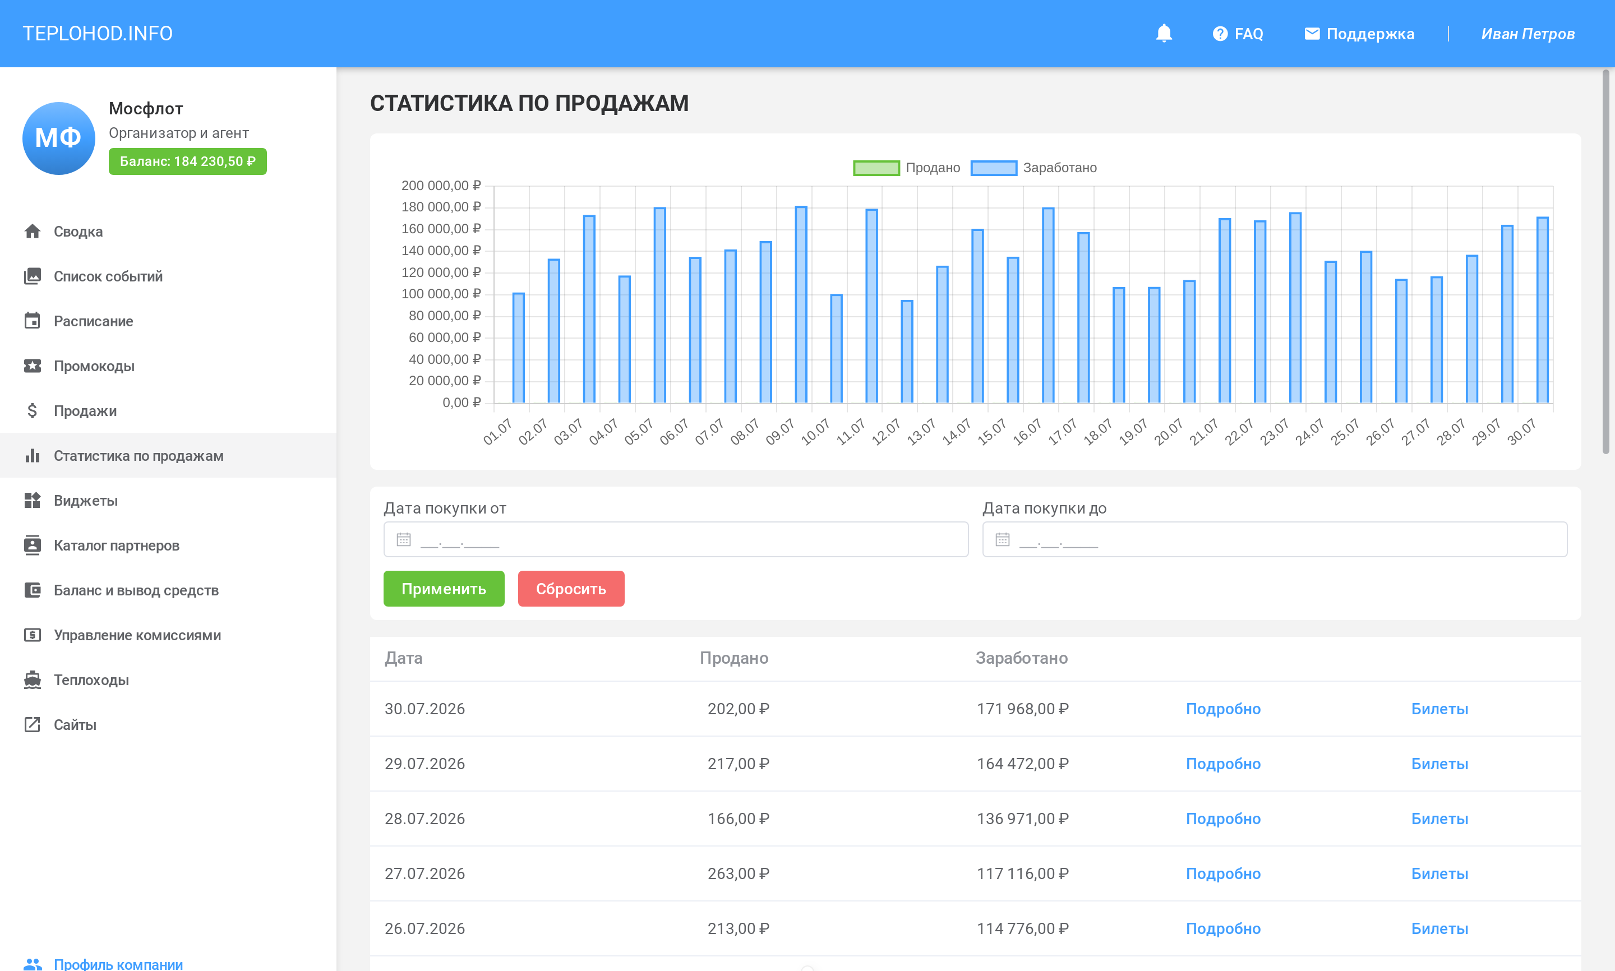Screen dimensions: 1615x971
Task: Click the Баланс wallet icon
Action: 32,590
